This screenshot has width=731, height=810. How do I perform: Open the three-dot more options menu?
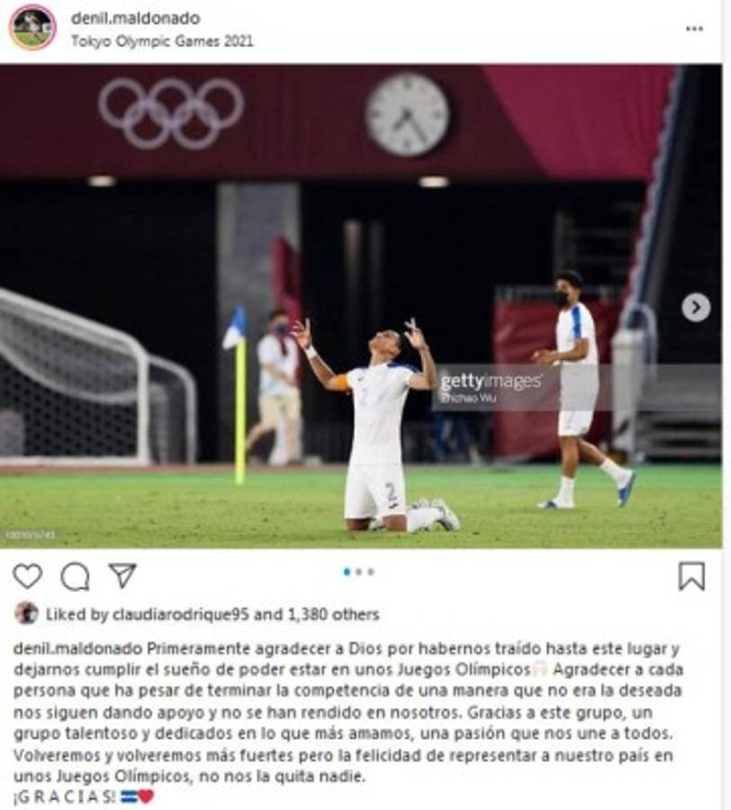(694, 29)
